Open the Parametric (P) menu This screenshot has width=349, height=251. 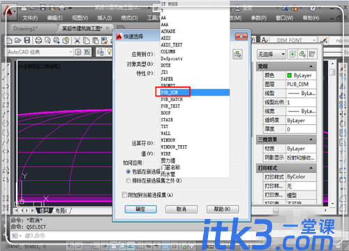[x=259, y=18]
